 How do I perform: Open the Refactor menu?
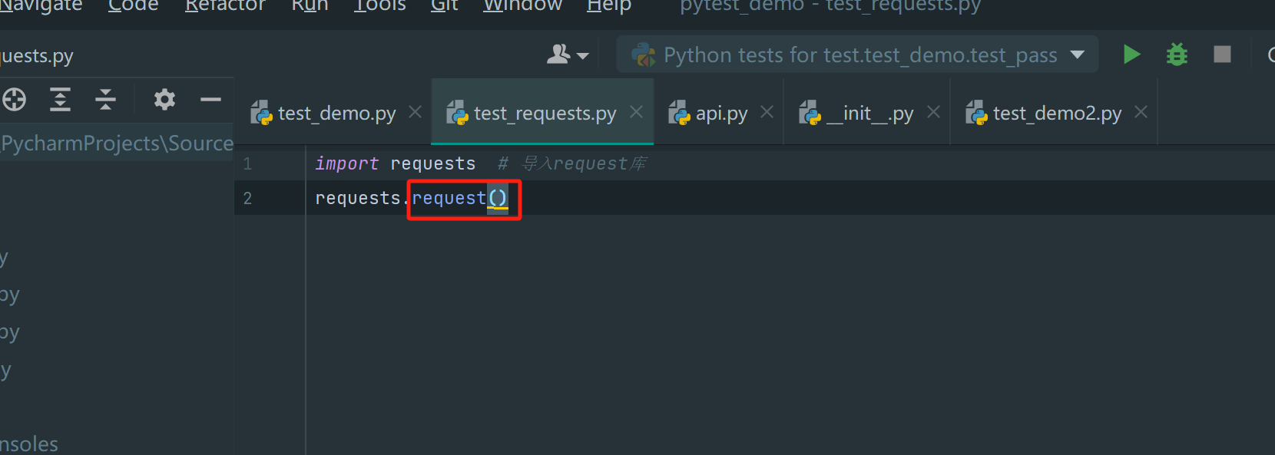[x=225, y=6]
